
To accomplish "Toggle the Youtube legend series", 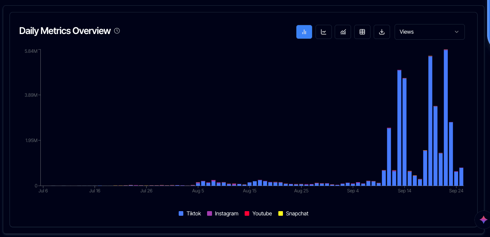I will [x=258, y=214].
